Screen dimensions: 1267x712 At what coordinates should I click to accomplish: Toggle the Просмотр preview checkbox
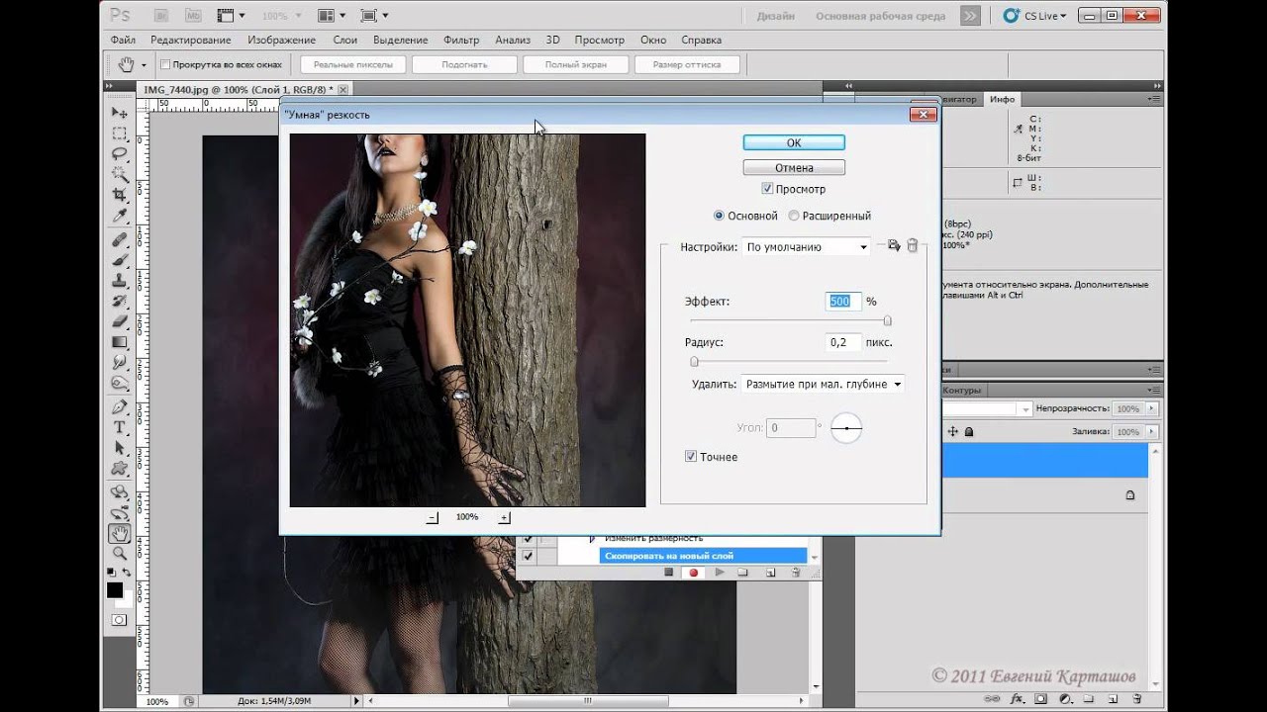coord(767,189)
